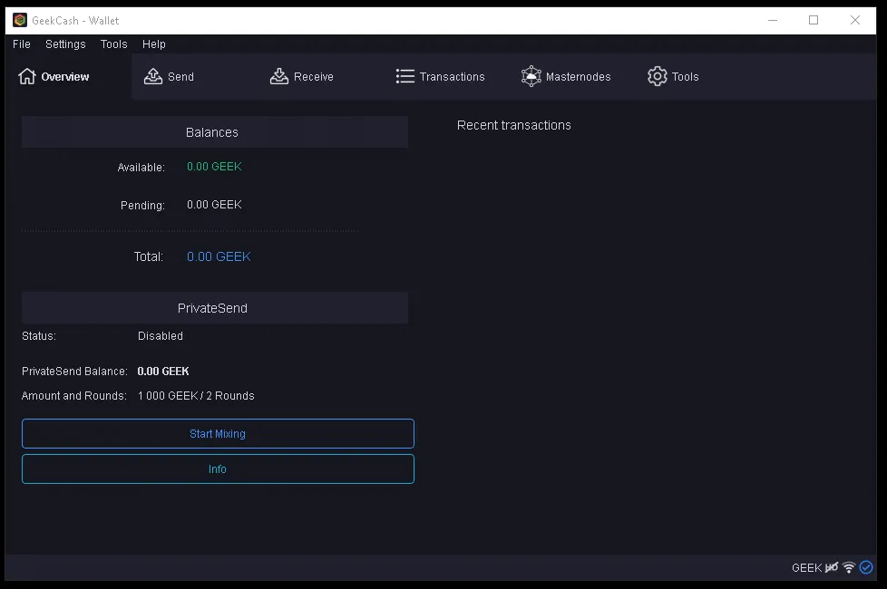The width and height of the screenshot is (887, 589).
Task: Open the Transactions tab
Action: (x=440, y=76)
